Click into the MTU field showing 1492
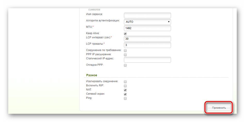This screenshot has height=122, width=245. click(147, 28)
